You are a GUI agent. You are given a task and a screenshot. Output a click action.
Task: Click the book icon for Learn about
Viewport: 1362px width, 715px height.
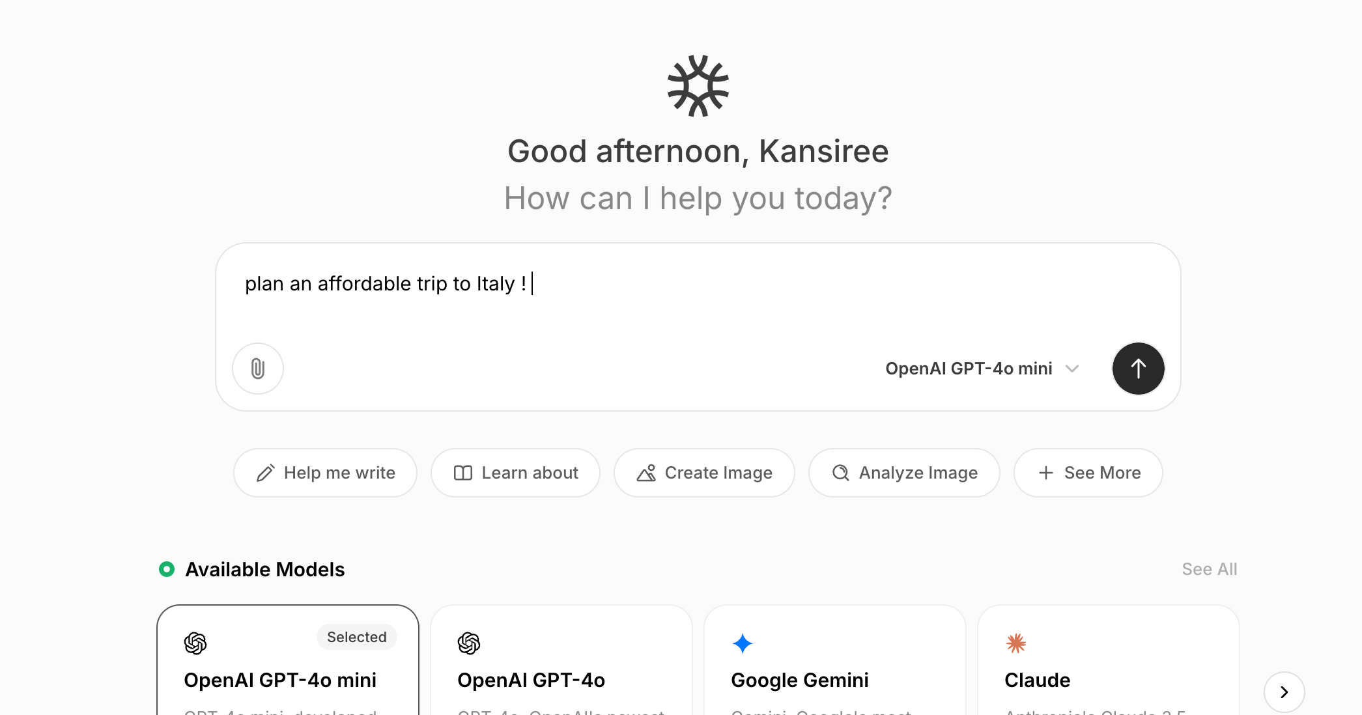pos(463,473)
